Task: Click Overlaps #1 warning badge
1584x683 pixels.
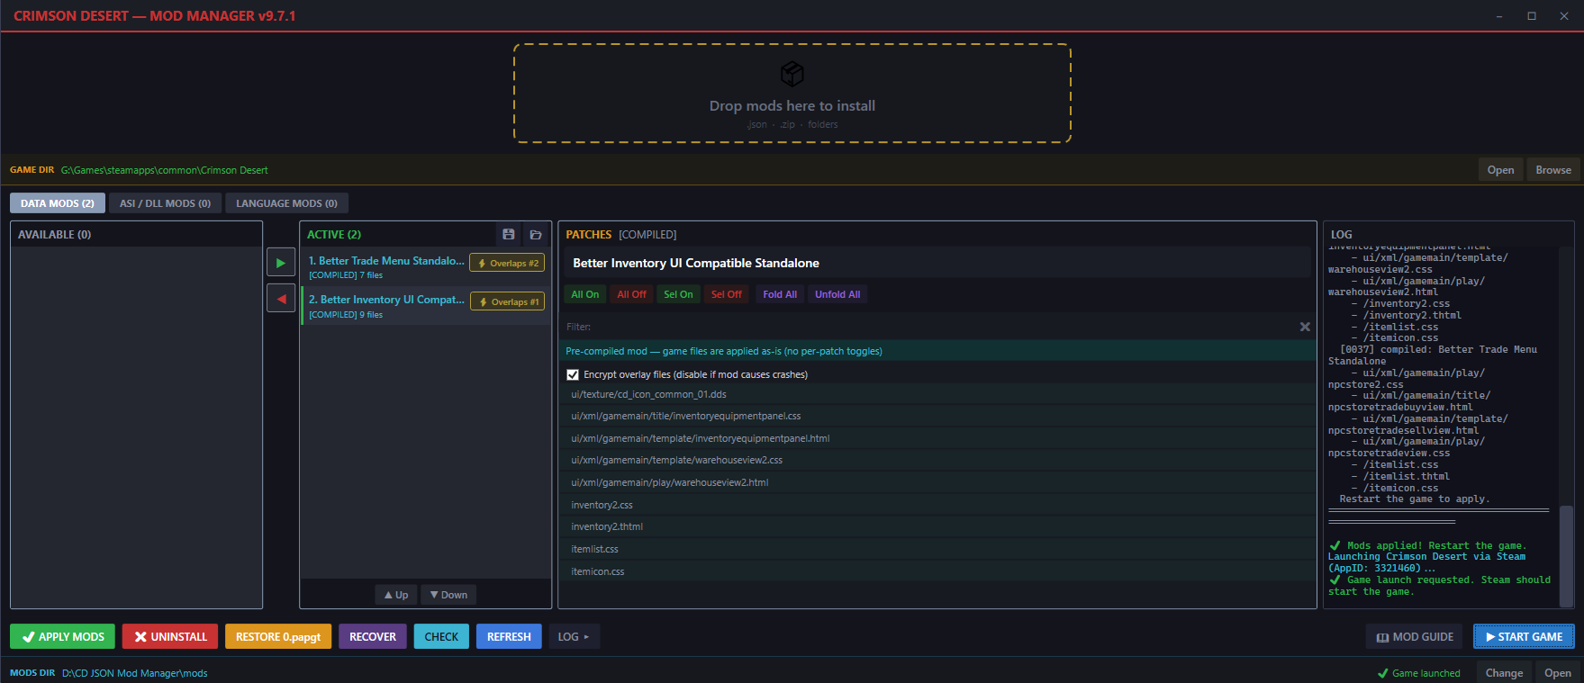Action: click(508, 301)
